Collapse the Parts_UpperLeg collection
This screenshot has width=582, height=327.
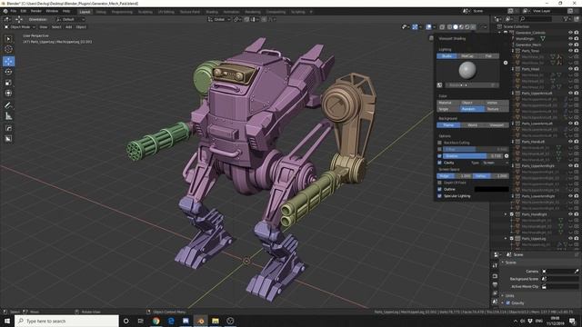pos(506,239)
